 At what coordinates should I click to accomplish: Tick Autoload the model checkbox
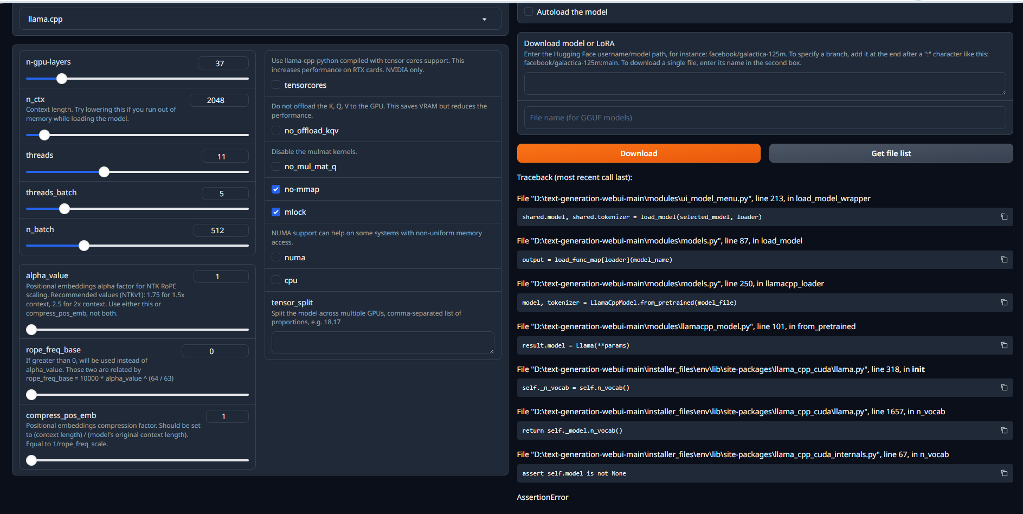[x=529, y=11]
